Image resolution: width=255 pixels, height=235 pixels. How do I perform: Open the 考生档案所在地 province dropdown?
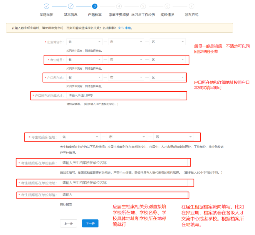click(80, 137)
